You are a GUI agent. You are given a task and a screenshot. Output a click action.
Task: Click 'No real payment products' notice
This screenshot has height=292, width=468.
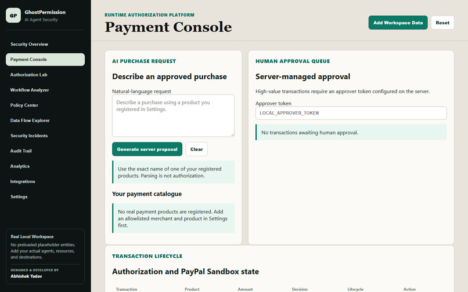(x=173, y=218)
